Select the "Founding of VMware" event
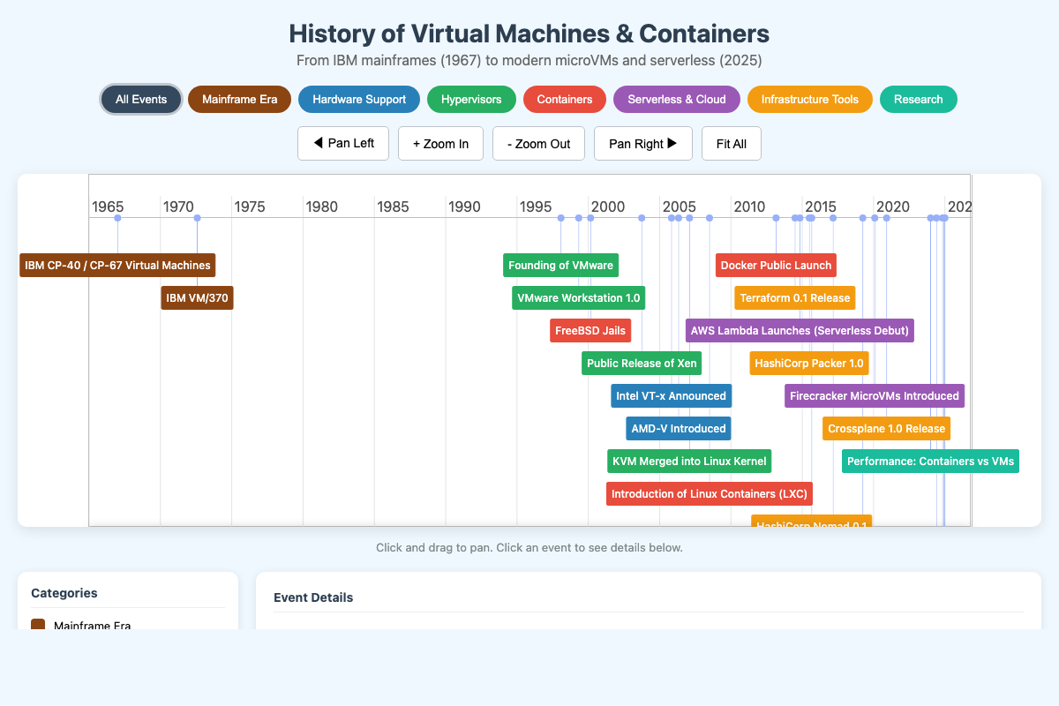This screenshot has width=1059, height=706. tap(560, 265)
